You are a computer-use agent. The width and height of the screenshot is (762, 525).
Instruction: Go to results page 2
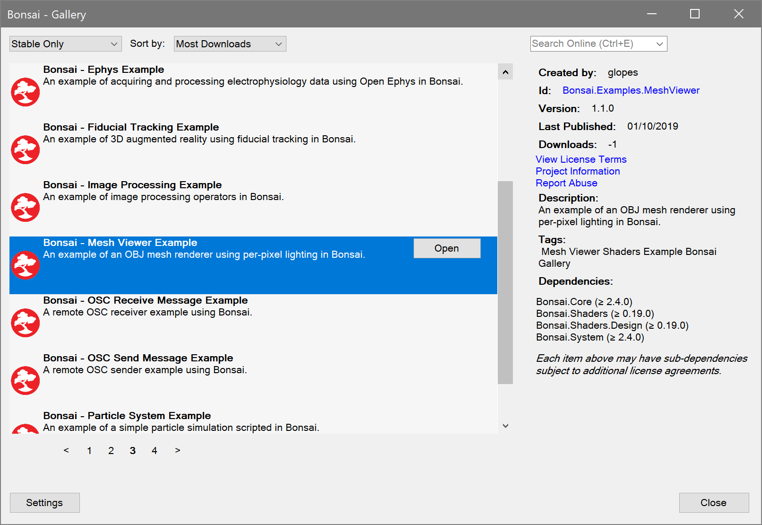[111, 451]
